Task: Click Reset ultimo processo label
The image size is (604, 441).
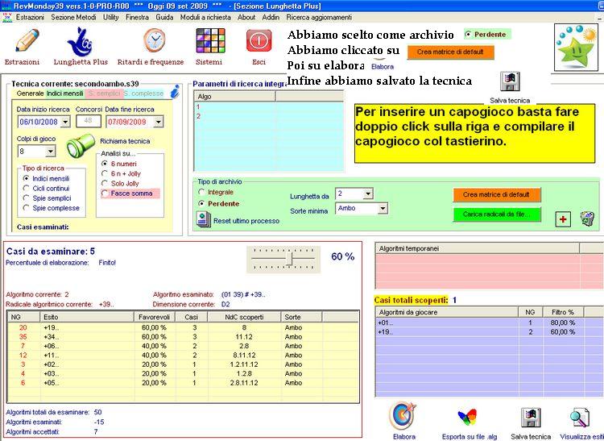Action: [246, 221]
